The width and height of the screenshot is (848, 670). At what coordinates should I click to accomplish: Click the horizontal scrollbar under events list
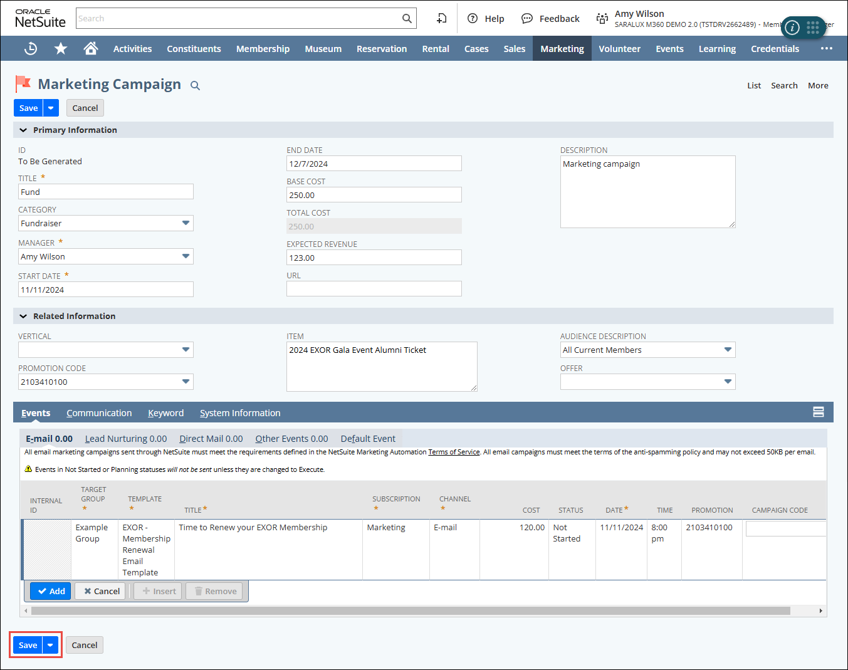tap(411, 610)
